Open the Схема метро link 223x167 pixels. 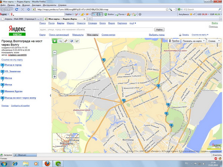(x=109, y=35)
